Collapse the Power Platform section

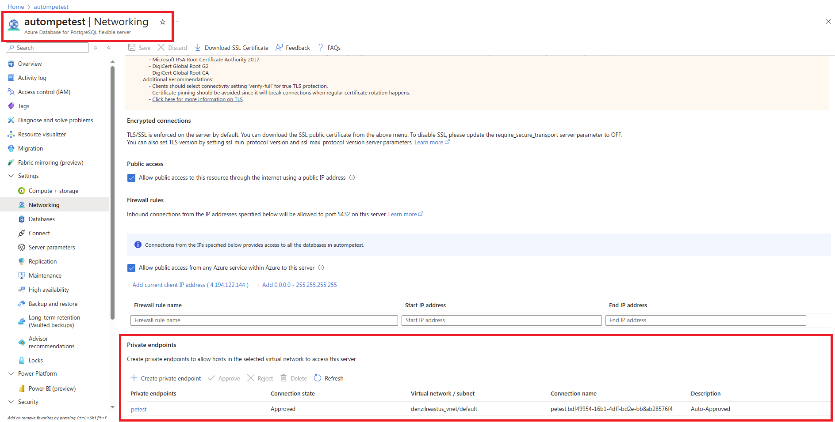[x=11, y=374]
